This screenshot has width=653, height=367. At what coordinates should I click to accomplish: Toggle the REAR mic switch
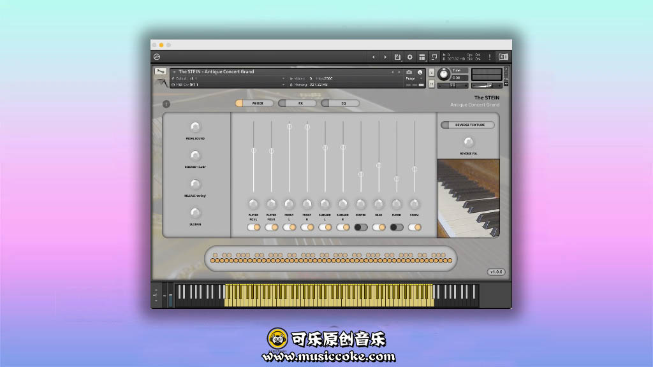coord(379,227)
